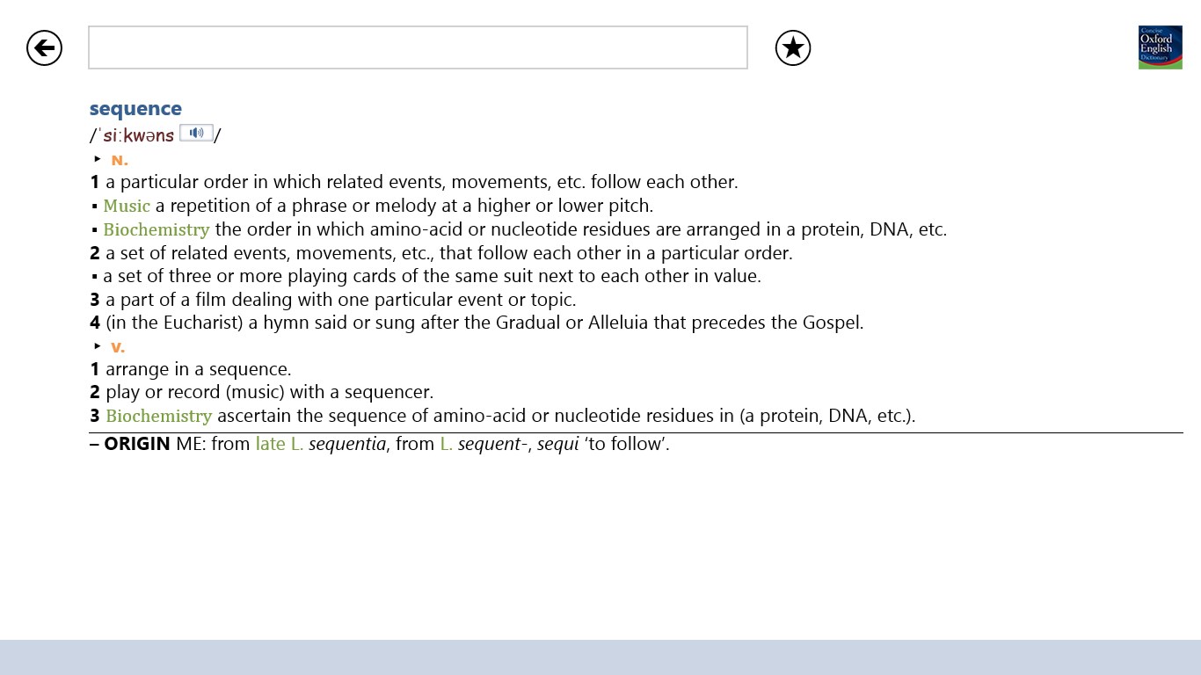Screen dimensions: 1201x675
Task: Open the Biochemistry label under noun sense 1
Action: click(x=156, y=229)
